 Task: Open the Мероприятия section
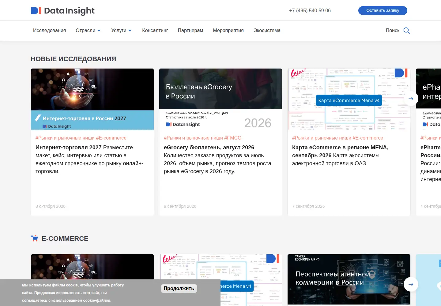[x=228, y=31]
